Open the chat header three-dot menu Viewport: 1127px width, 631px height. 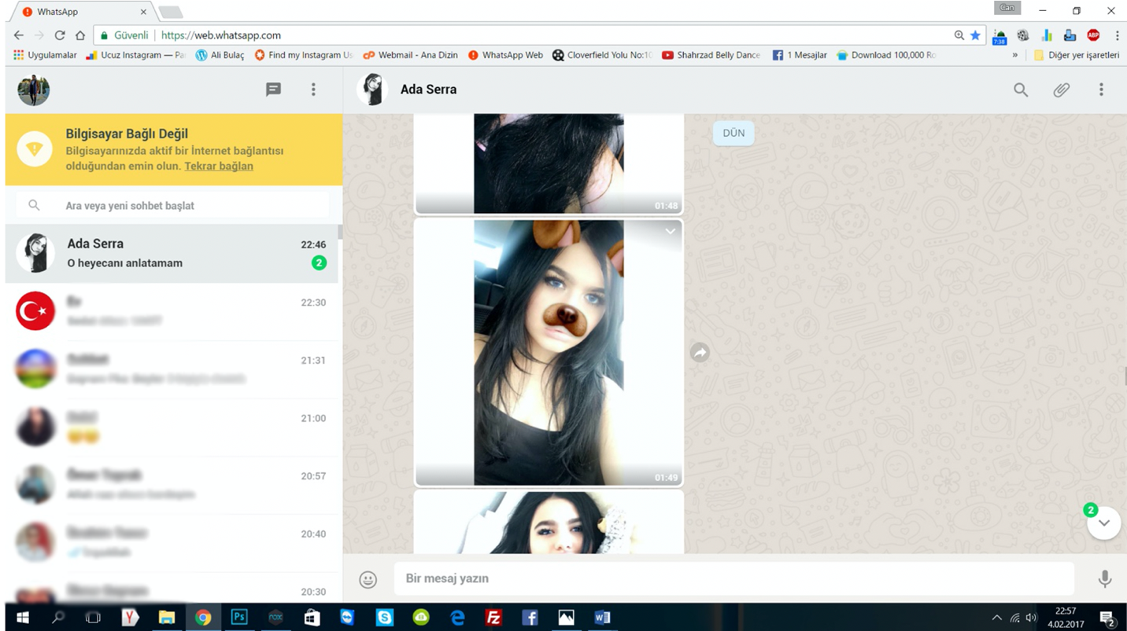click(x=1101, y=90)
